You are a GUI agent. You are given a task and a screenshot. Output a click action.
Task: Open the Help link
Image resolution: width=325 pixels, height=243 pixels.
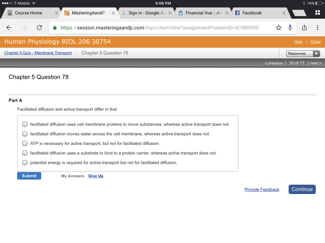(x=298, y=42)
